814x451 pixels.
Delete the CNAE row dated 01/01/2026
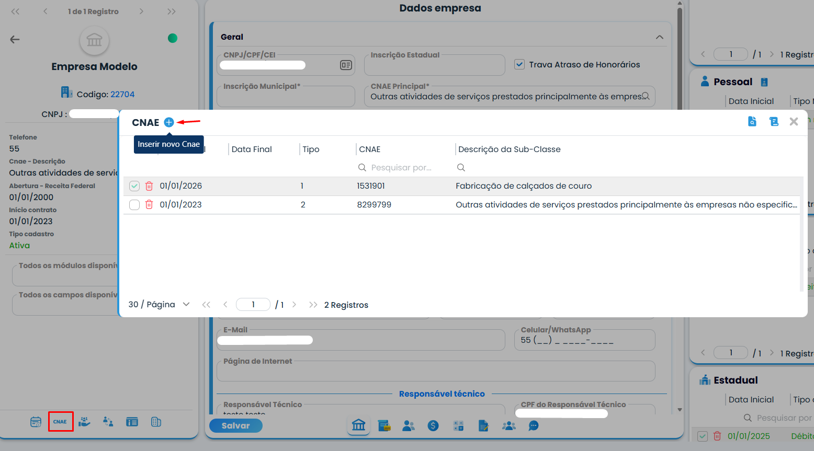coord(149,186)
